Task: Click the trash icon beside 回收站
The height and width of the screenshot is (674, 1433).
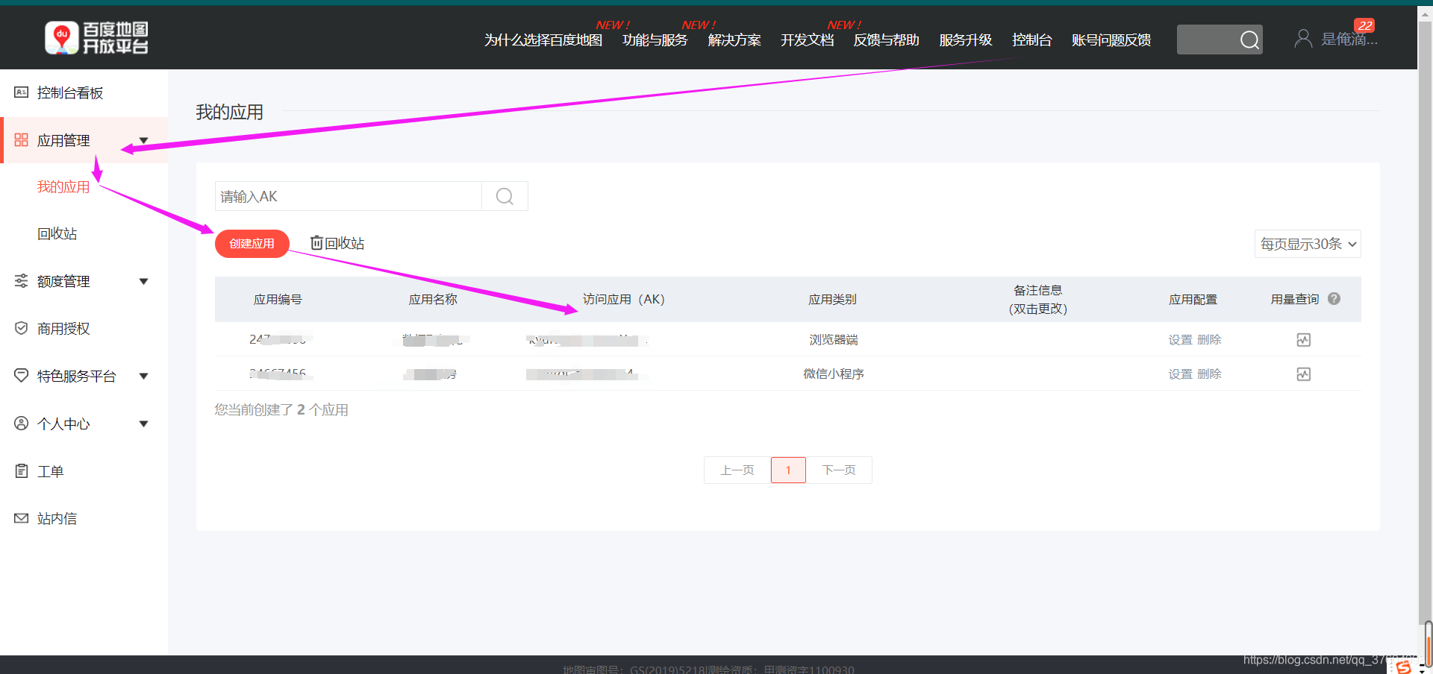Action: click(x=316, y=243)
